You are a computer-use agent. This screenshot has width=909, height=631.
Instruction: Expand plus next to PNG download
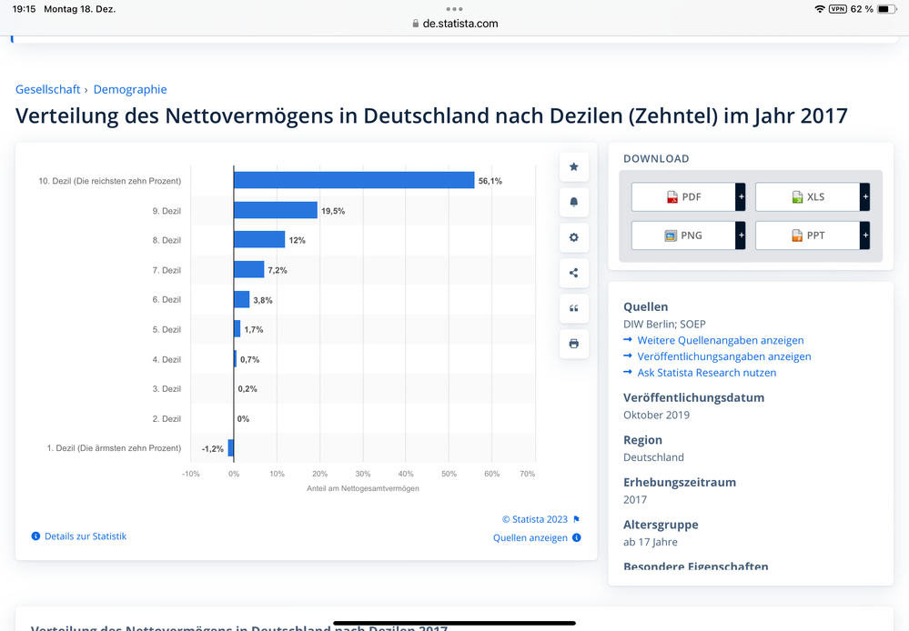[x=741, y=235]
